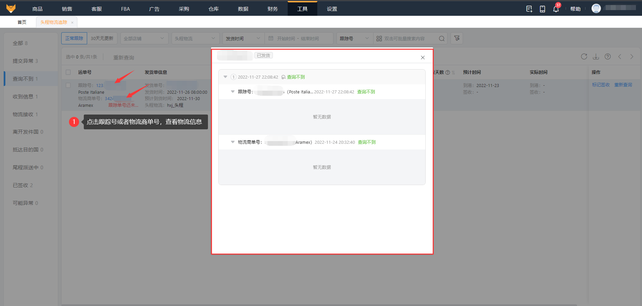
Task: Open the notifications bell icon
Action: (556, 9)
